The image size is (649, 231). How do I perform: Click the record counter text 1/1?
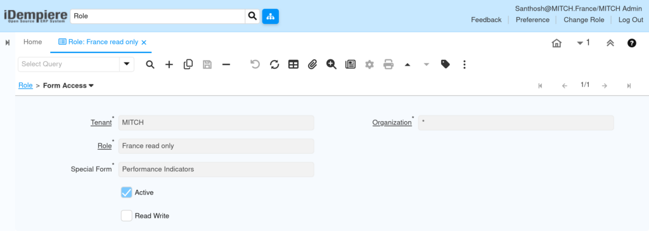click(585, 85)
